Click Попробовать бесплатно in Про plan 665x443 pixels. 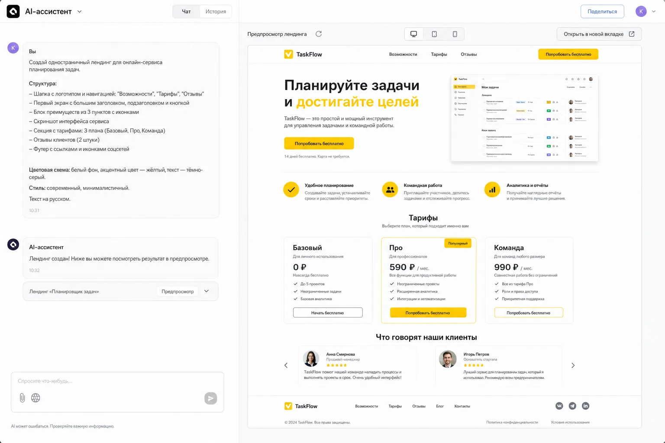(x=428, y=312)
